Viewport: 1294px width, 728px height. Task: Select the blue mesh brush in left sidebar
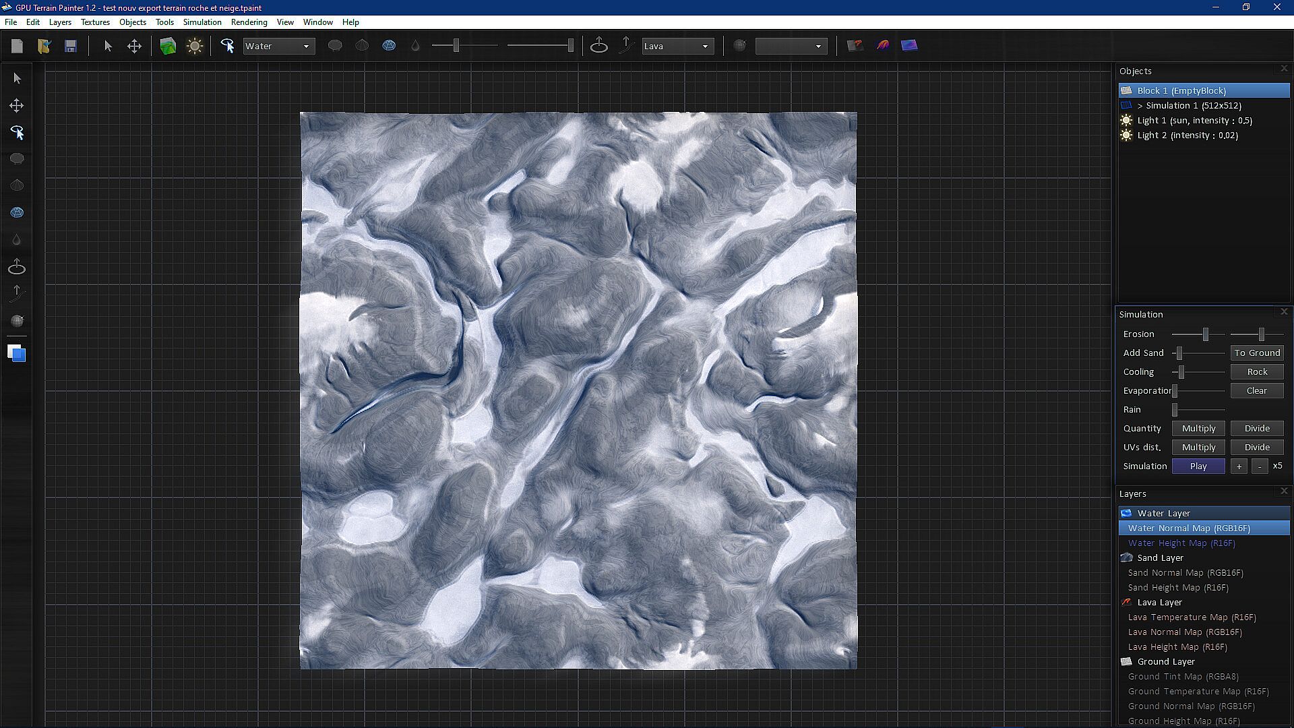click(17, 212)
